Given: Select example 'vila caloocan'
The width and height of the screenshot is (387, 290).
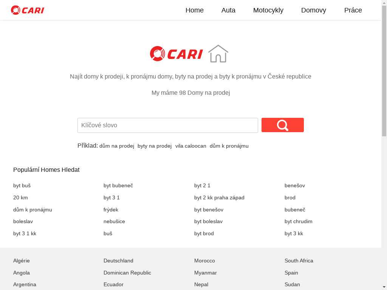Looking at the screenshot, I should pyautogui.click(x=191, y=146).
